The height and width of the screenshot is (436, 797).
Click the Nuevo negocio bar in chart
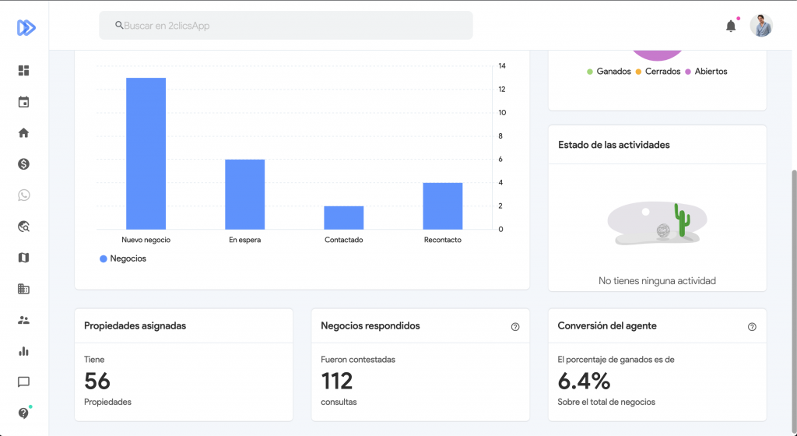pos(146,153)
